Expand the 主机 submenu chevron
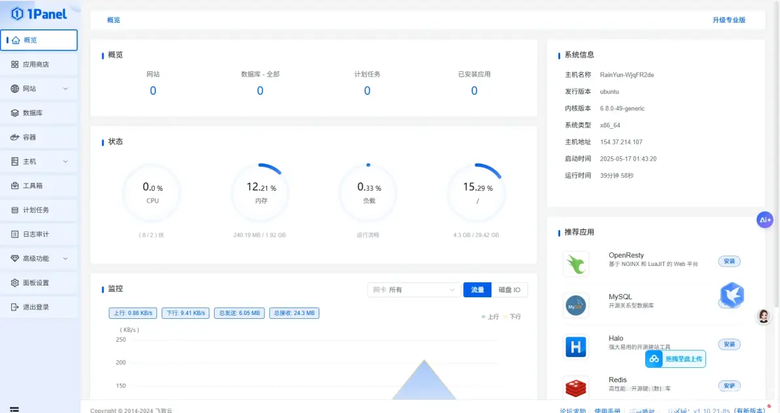The image size is (780, 413). [65, 161]
